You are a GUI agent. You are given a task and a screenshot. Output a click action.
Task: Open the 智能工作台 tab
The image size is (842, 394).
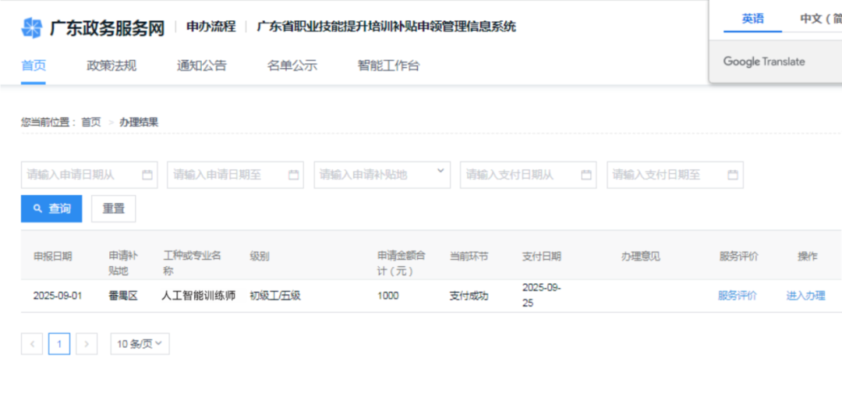point(388,66)
